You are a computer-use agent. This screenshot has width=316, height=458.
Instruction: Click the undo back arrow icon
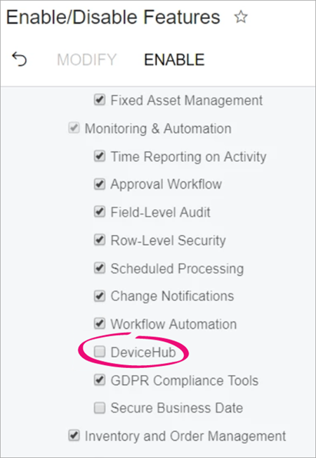pos(19,59)
